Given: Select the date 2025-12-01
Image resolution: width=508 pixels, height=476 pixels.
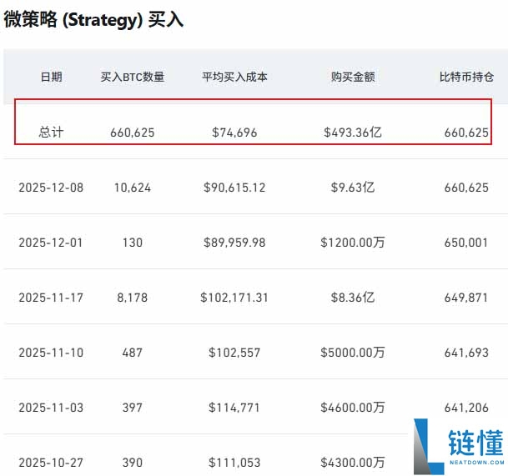Looking at the screenshot, I should click(x=51, y=243).
